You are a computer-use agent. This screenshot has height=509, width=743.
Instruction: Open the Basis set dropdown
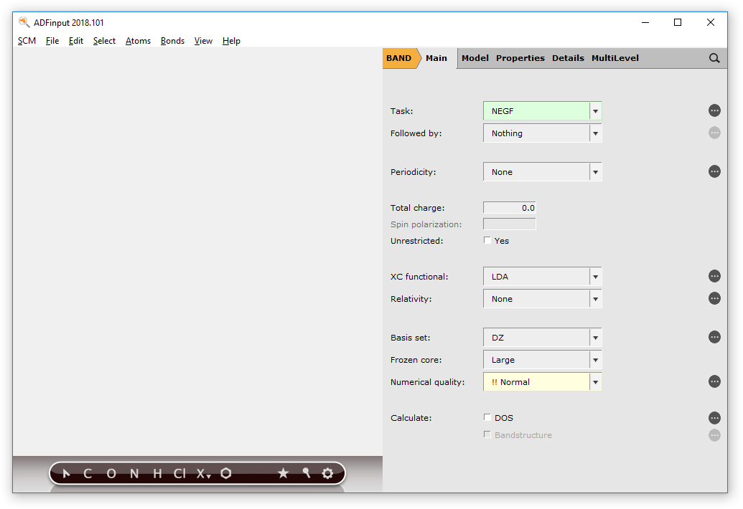(x=542, y=338)
